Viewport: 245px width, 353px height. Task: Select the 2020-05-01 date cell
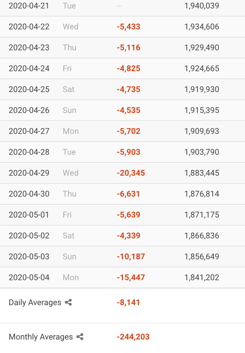click(x=29, y=215)
